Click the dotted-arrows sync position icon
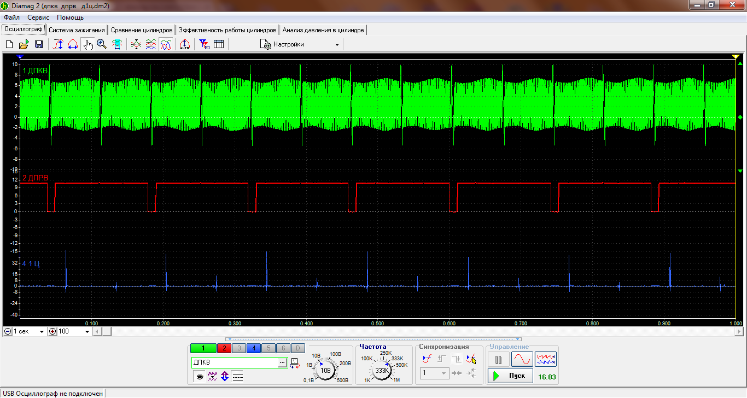 tap(471, 373)
